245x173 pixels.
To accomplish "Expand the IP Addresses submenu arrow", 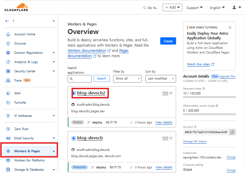I will pyautogui.click(x=54, y=116).
